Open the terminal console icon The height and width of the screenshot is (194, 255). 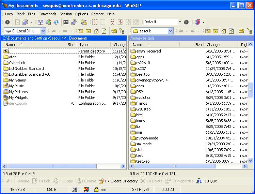point(66,22)
